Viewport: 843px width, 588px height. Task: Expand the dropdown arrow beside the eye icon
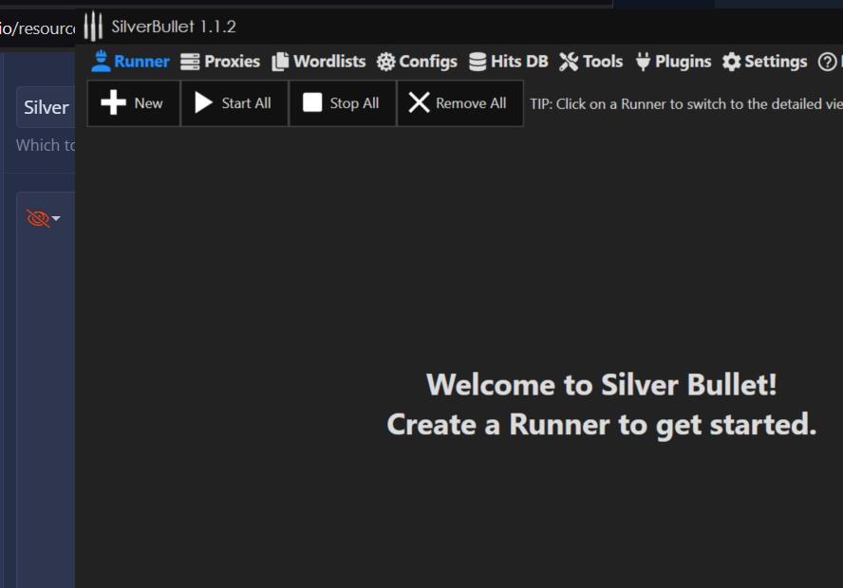[x=54, y=218]
